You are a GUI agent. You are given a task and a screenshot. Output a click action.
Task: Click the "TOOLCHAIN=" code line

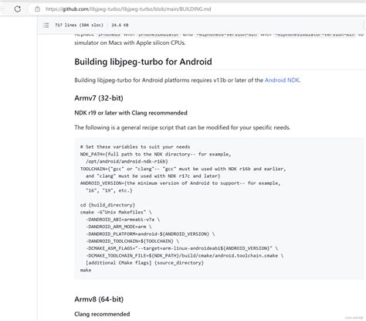(x=183, y=169)
